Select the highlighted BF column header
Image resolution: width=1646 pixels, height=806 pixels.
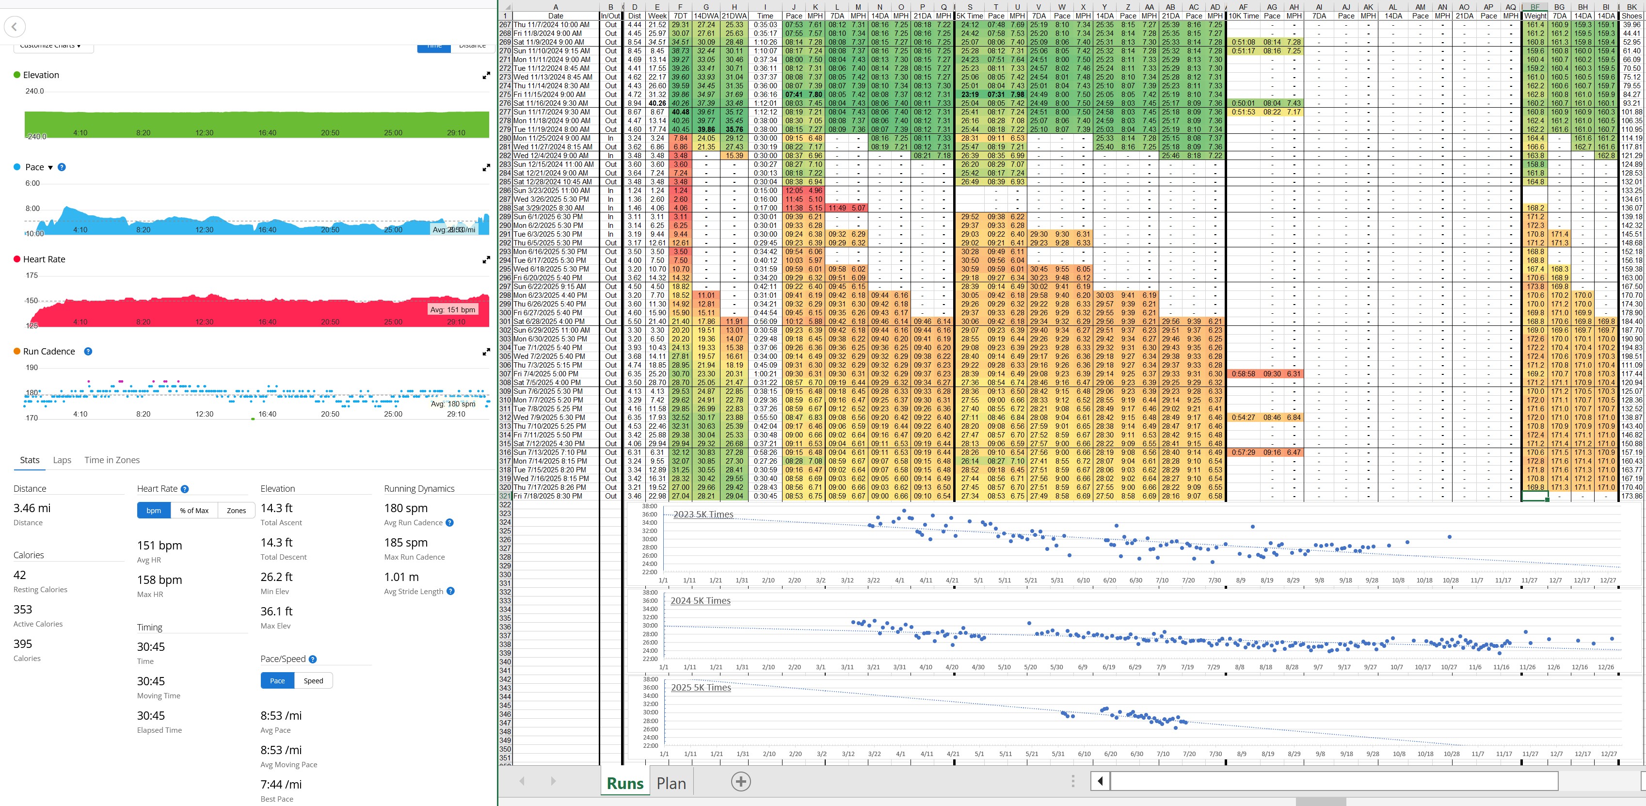click(1534, 7)
